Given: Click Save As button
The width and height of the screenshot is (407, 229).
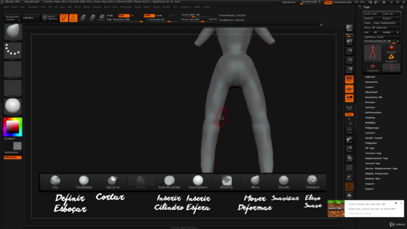Looking at the screenshot, I should click(x=391, y=14).
